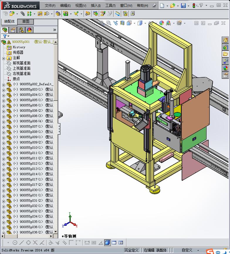Click the Edit Appearance color sphere

161,23
